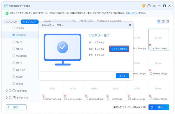Click the 復元 recover button
175x114 pixels.
[x=159, y=107]
